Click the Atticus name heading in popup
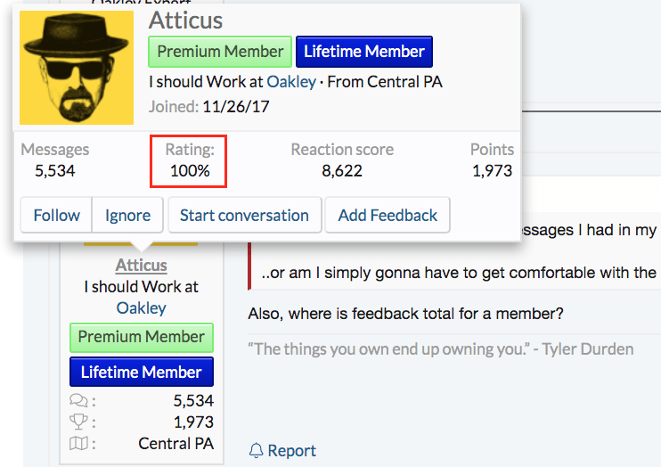This screenshot has width=661, height=467. pyautogui.click(x=185, y=20)
